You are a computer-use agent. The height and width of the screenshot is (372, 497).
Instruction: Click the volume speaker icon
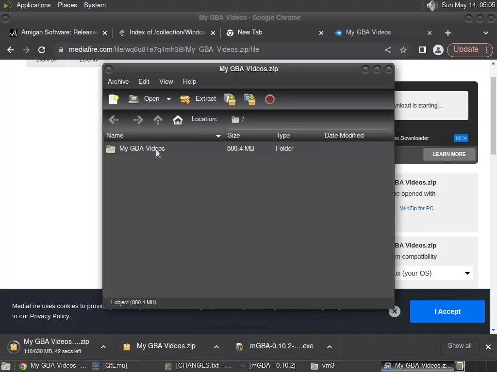pos(431,5)
